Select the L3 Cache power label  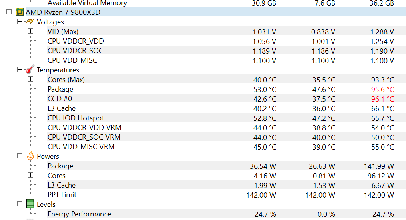[62, 185]
